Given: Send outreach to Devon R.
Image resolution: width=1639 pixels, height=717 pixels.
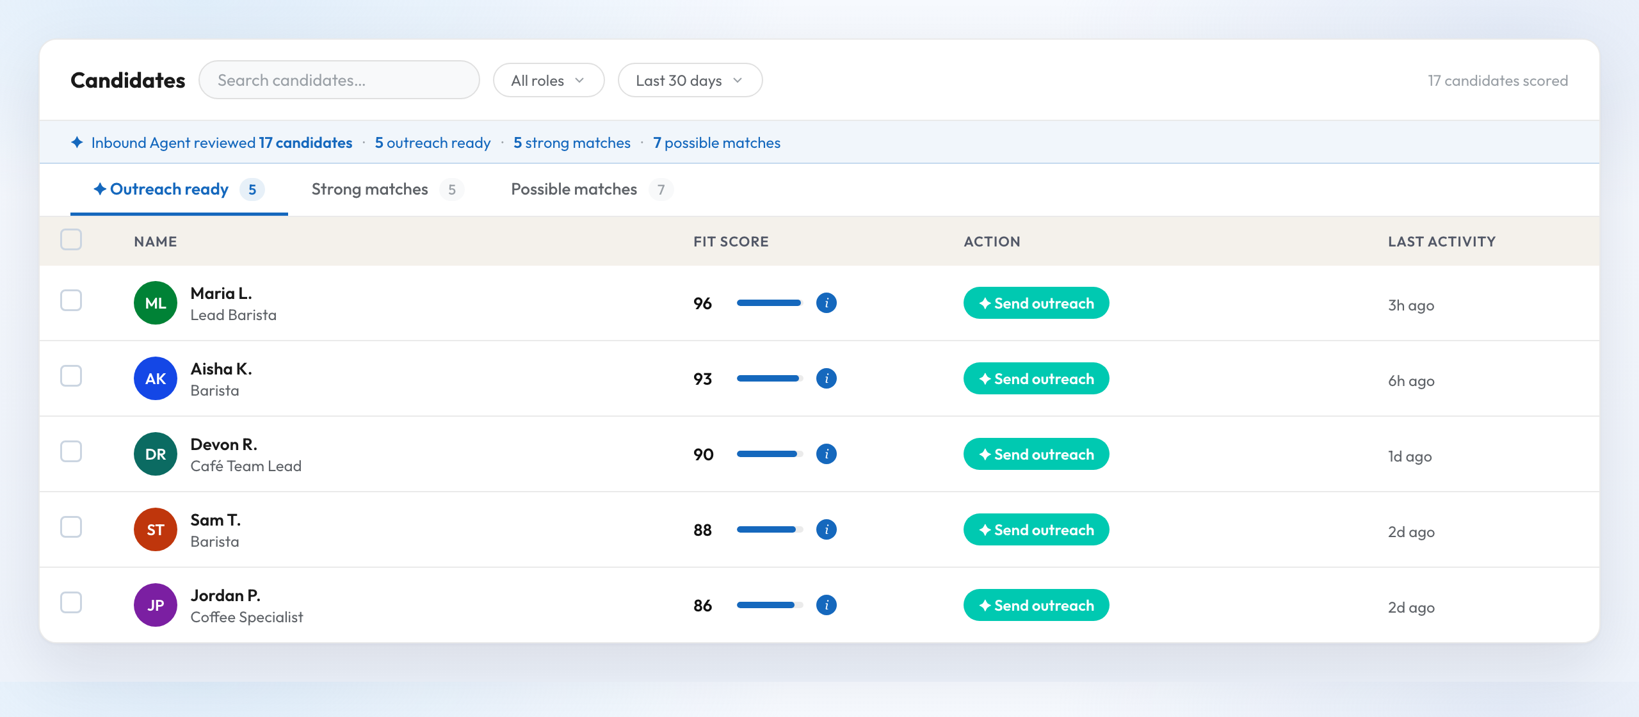Looking at the screenshot, I should point(1036,454).
